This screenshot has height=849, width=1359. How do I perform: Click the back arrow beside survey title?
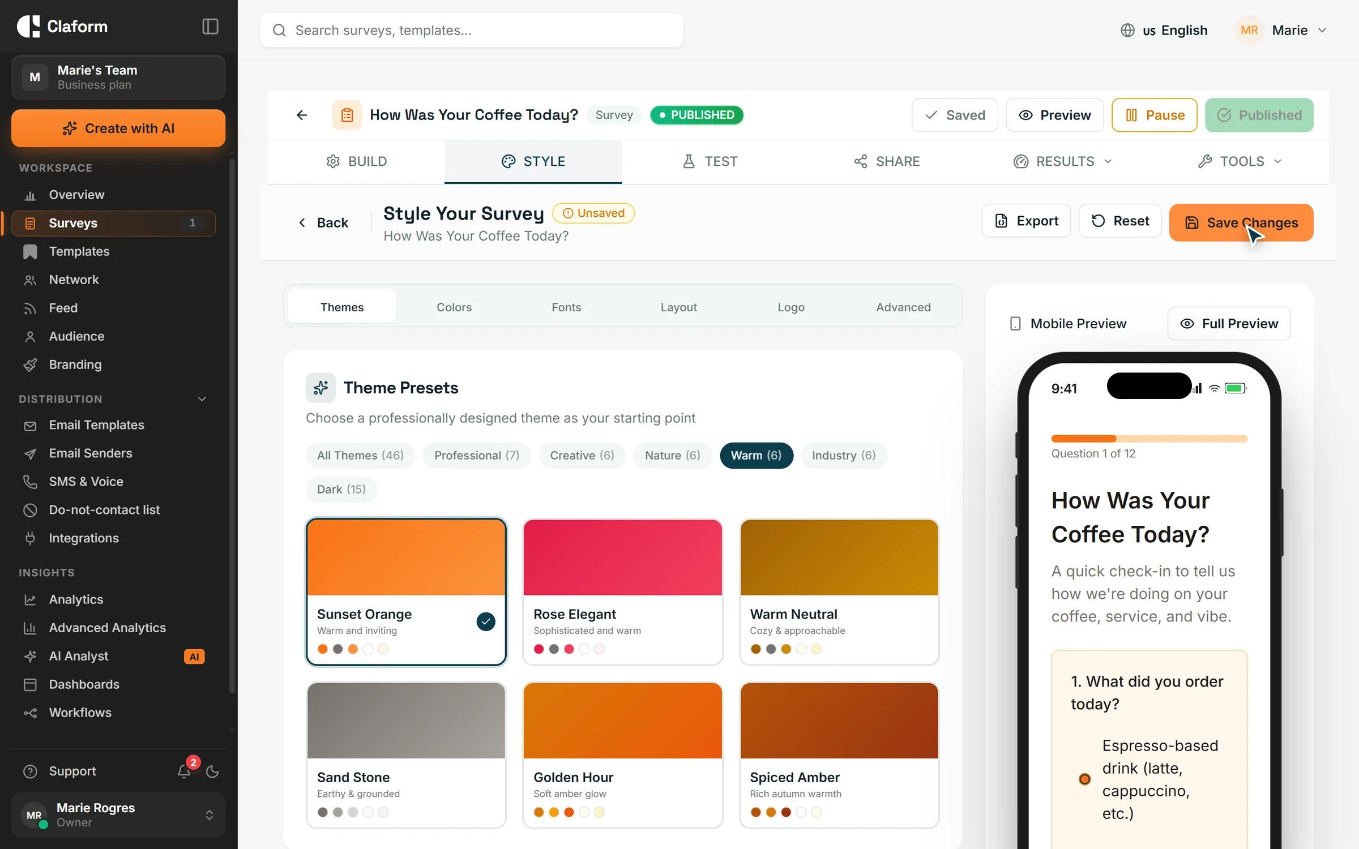(x=302, y=115)
